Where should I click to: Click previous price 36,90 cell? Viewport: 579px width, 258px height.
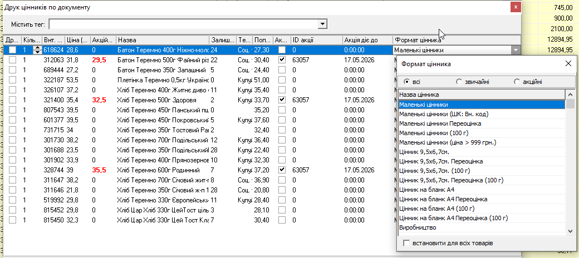point(262,180)
